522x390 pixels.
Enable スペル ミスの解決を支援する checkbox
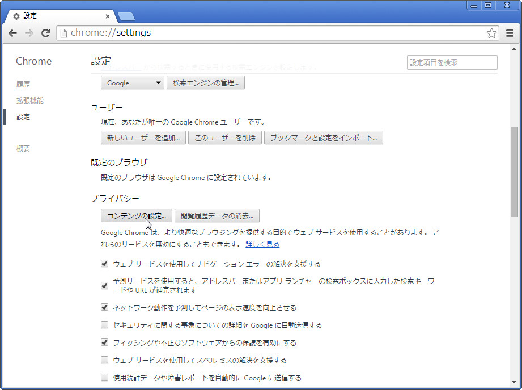coord(104,360)
